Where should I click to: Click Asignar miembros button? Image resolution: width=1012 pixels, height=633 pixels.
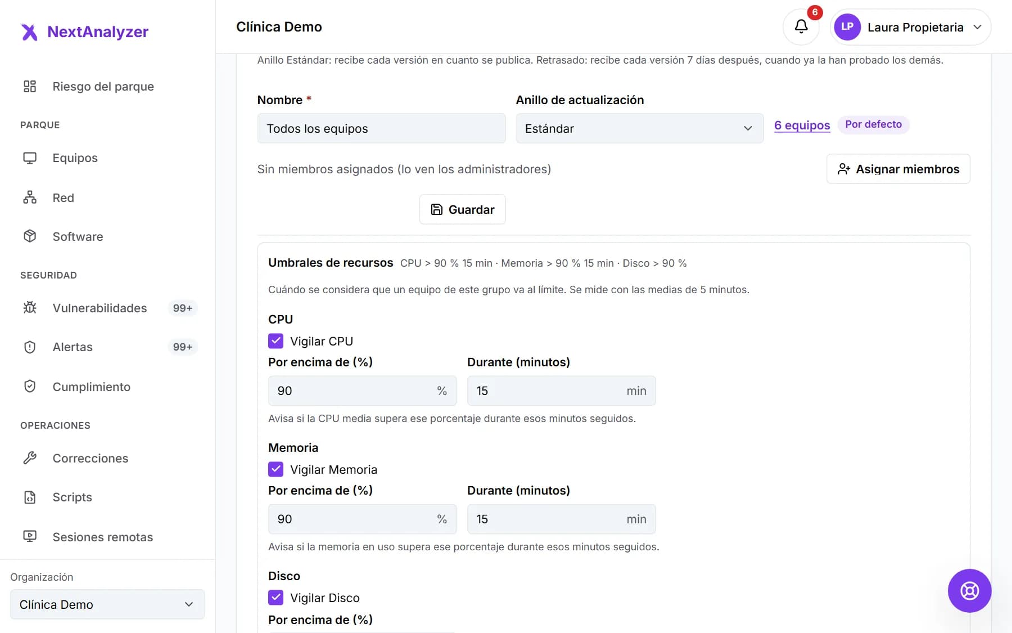coord(898,169)
